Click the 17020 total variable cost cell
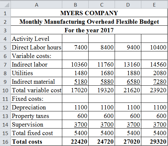This screenshot has height=146, width=168. [75, 90]
